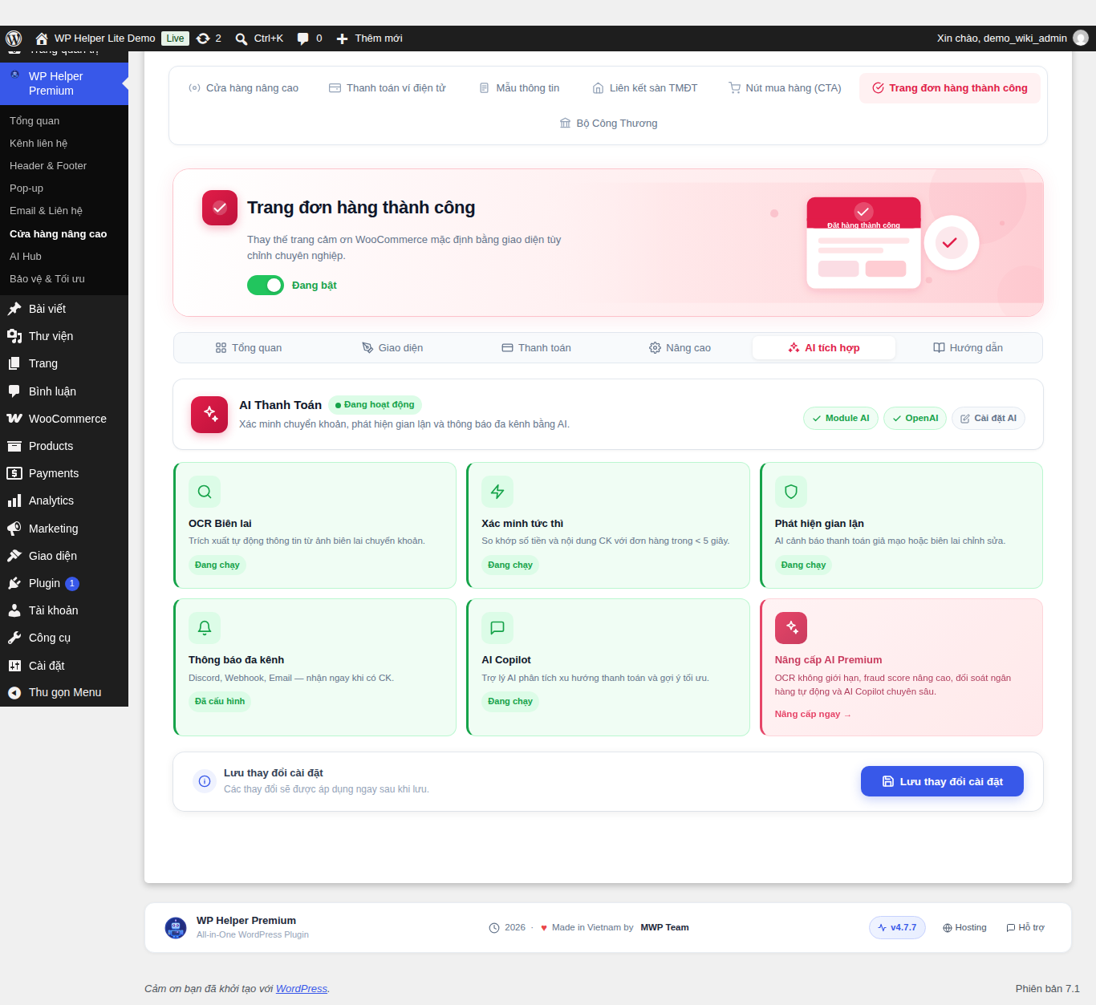Open Cửa hàng nâng cao top tab
This screenshot has width=1096, height=1005.
(243, 88)
